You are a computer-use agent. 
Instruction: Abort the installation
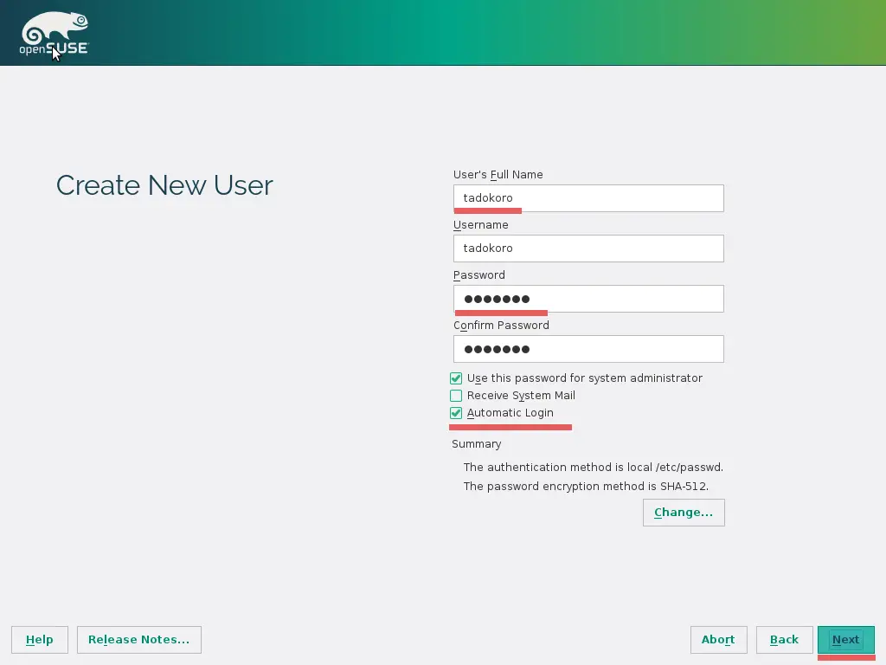click(719, 640)
